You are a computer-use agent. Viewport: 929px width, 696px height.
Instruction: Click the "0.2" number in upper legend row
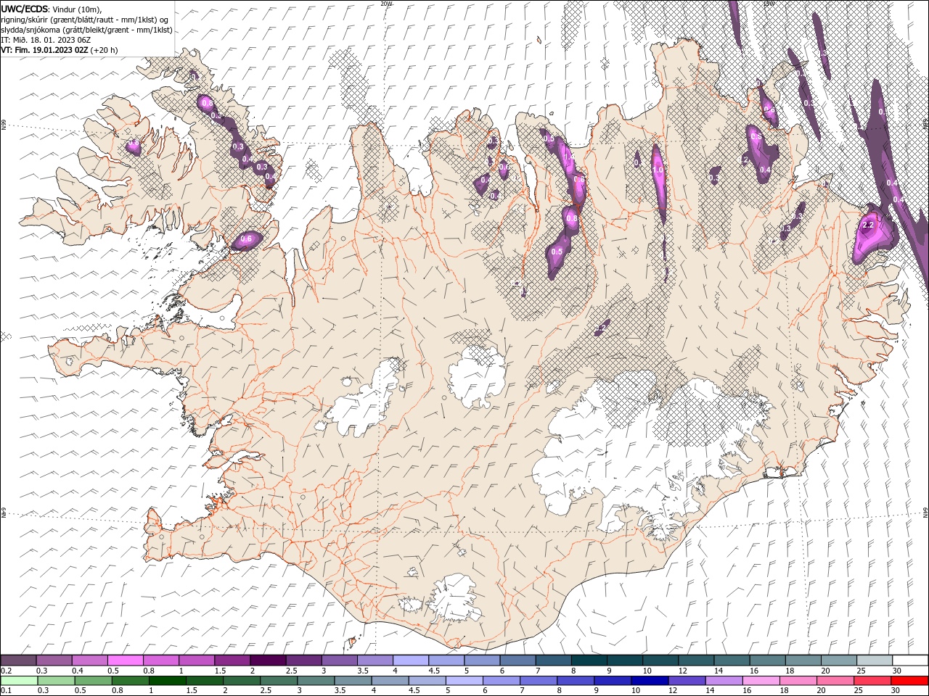(x=7, y=671)
